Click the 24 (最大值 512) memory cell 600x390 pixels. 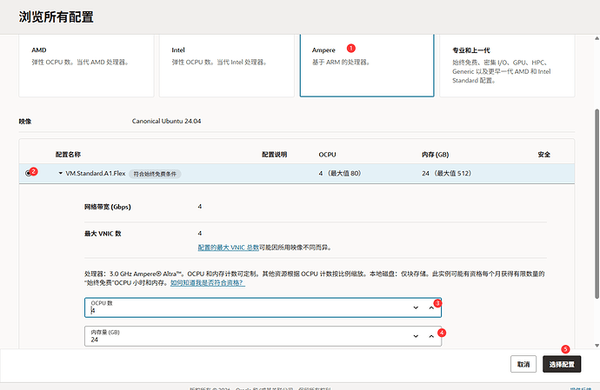(x=447, y=173)
